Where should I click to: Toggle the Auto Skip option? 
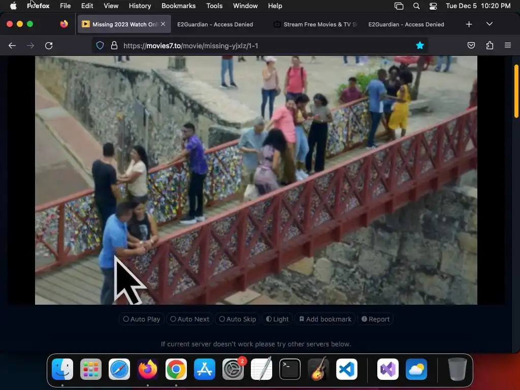point(238,319)
